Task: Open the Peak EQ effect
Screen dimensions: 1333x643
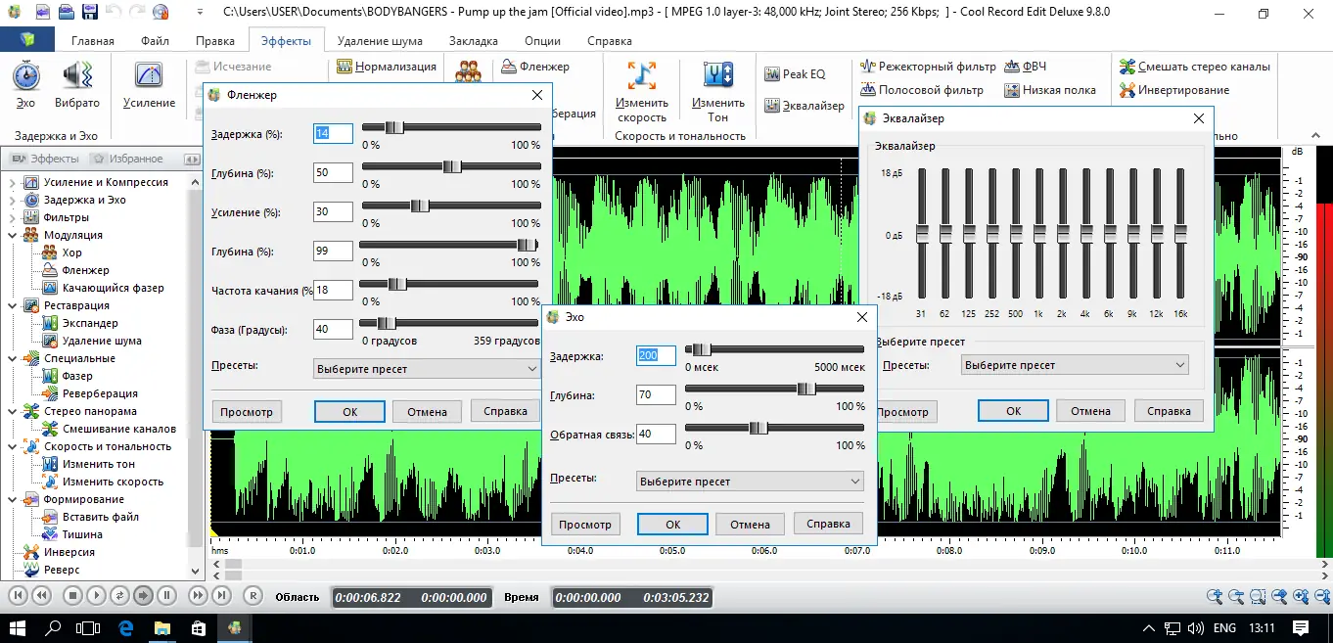Action: click(795, 74)
